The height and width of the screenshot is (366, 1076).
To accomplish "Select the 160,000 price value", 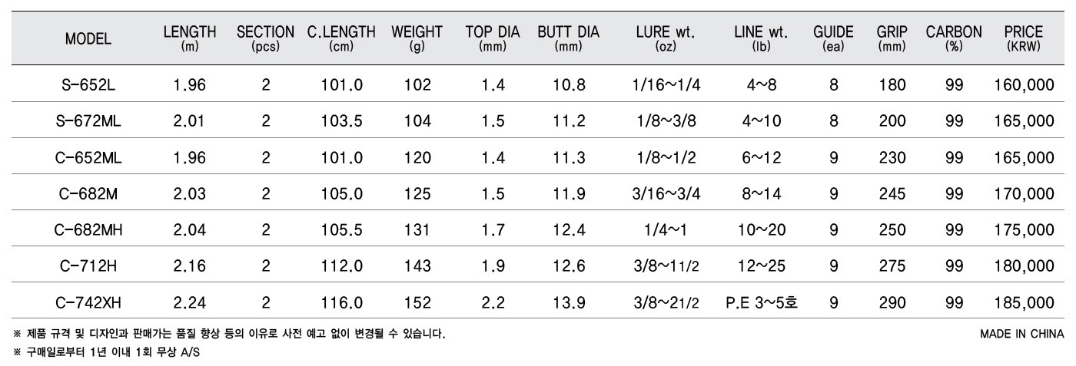I will (x=1024, y=85).
